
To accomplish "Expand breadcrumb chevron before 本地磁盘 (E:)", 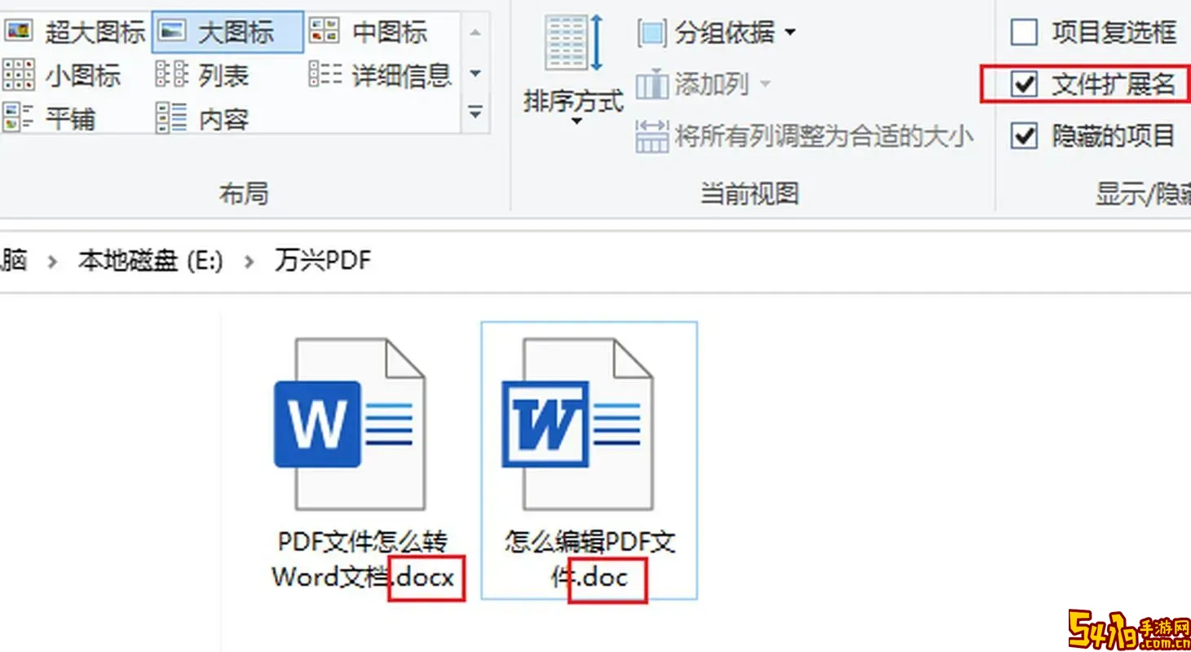I will (52, 262).
